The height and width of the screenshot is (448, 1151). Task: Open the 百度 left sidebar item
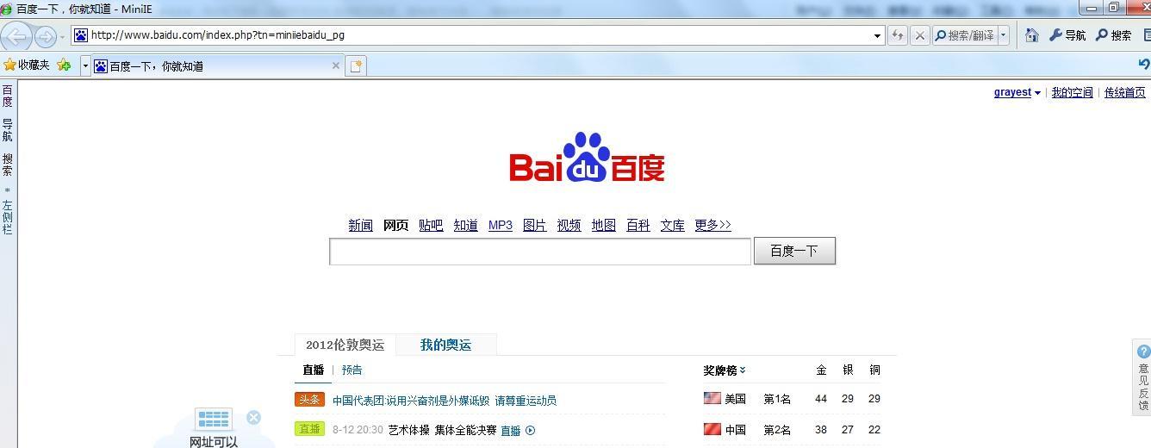click(7, 96)
